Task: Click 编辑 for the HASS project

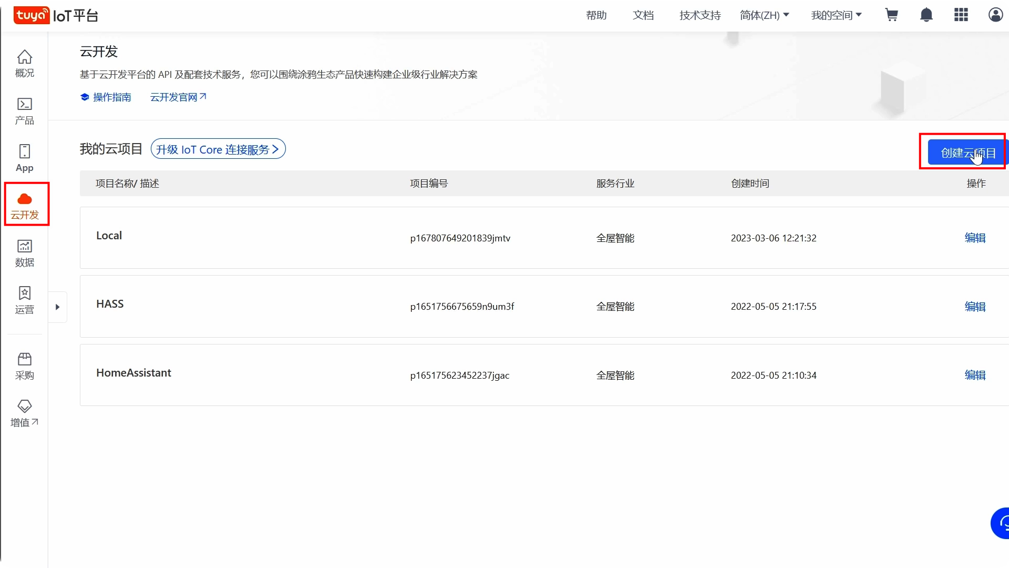Action: click(x=975, y=307)
